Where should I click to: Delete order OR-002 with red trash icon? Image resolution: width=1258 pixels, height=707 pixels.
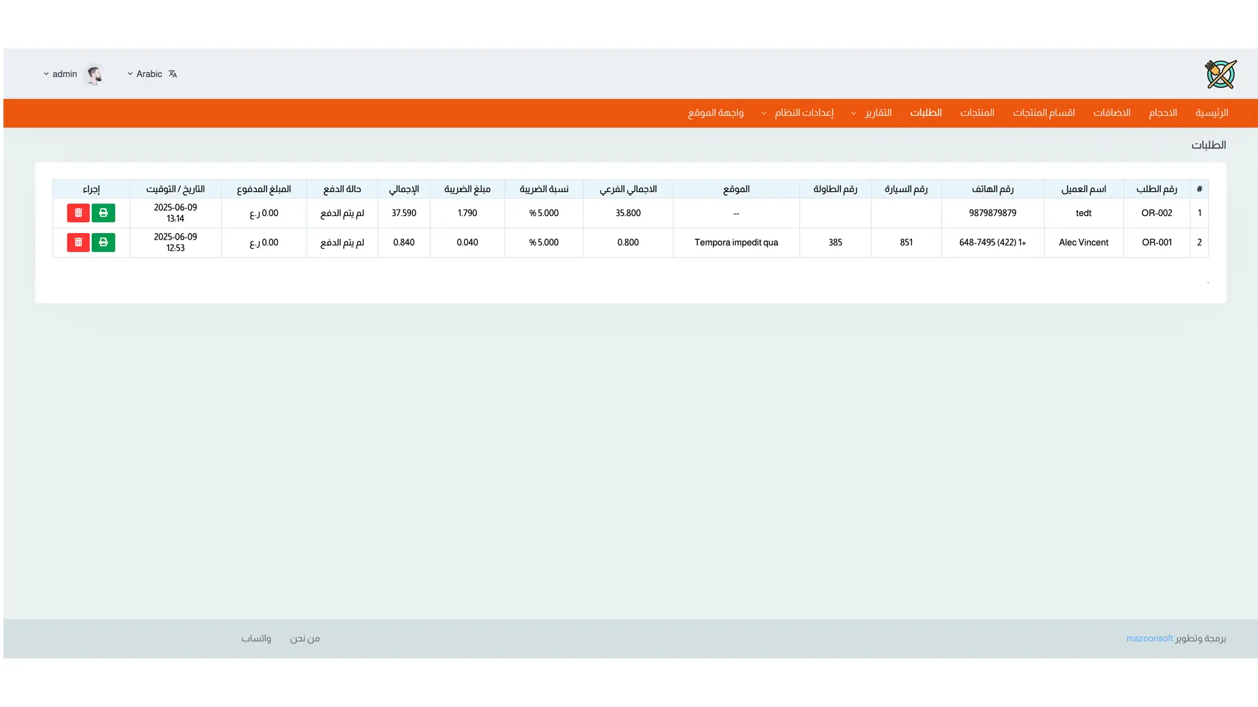click(x=78, y=213)
